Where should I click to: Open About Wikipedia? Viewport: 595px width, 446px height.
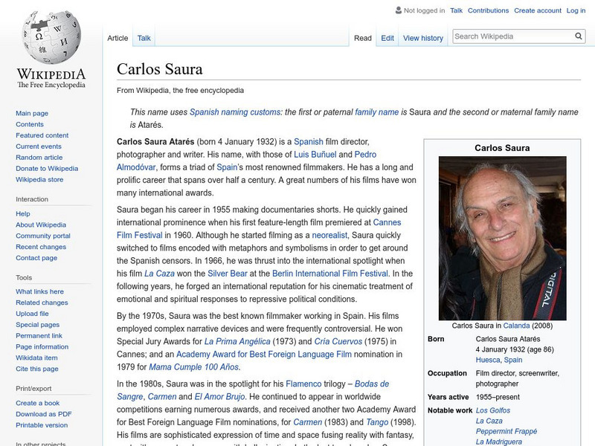(x=41, y=224)
